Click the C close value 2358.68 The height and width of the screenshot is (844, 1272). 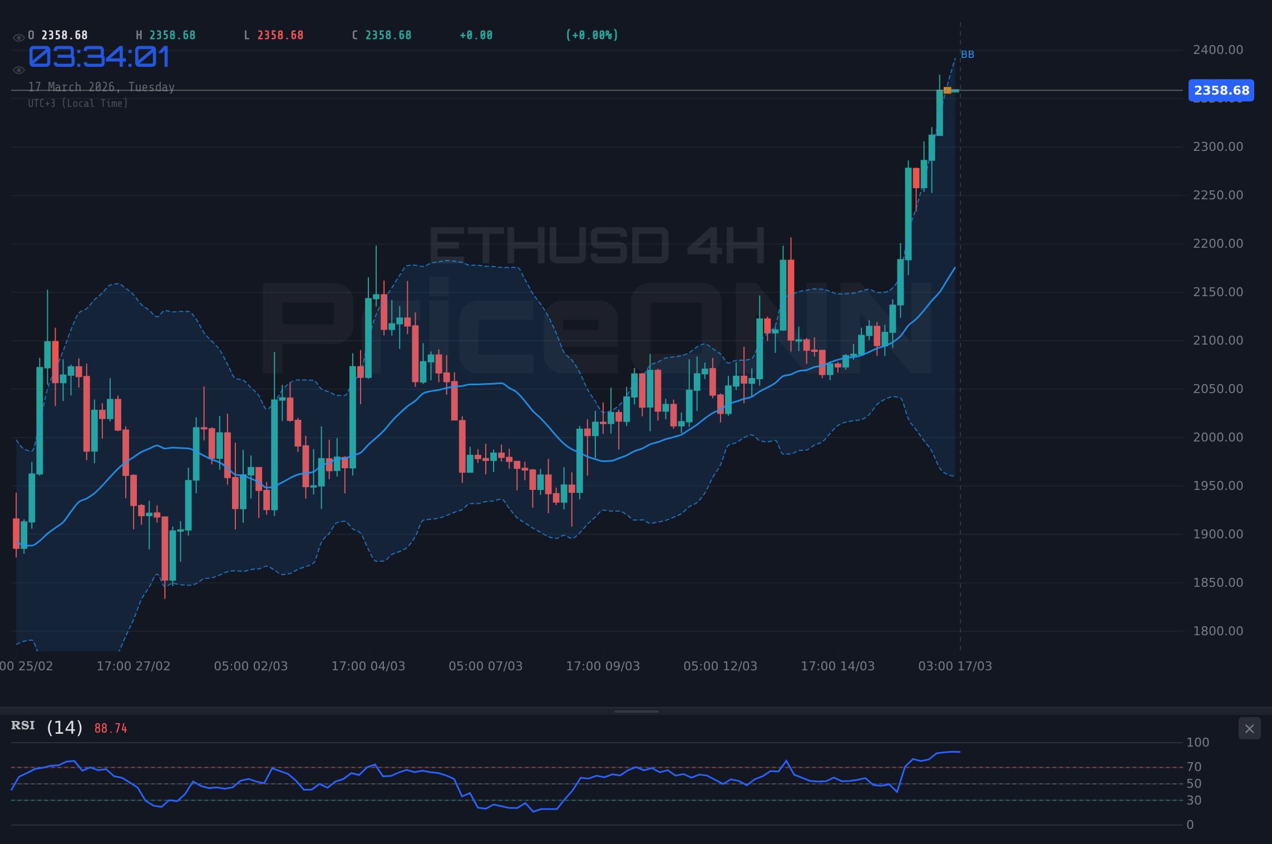[x=382, y=35]
